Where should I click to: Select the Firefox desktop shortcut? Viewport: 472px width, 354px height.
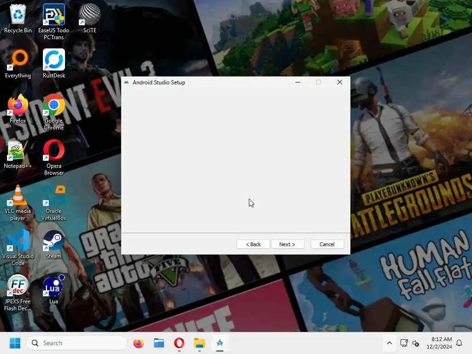[x=18, y=109]
